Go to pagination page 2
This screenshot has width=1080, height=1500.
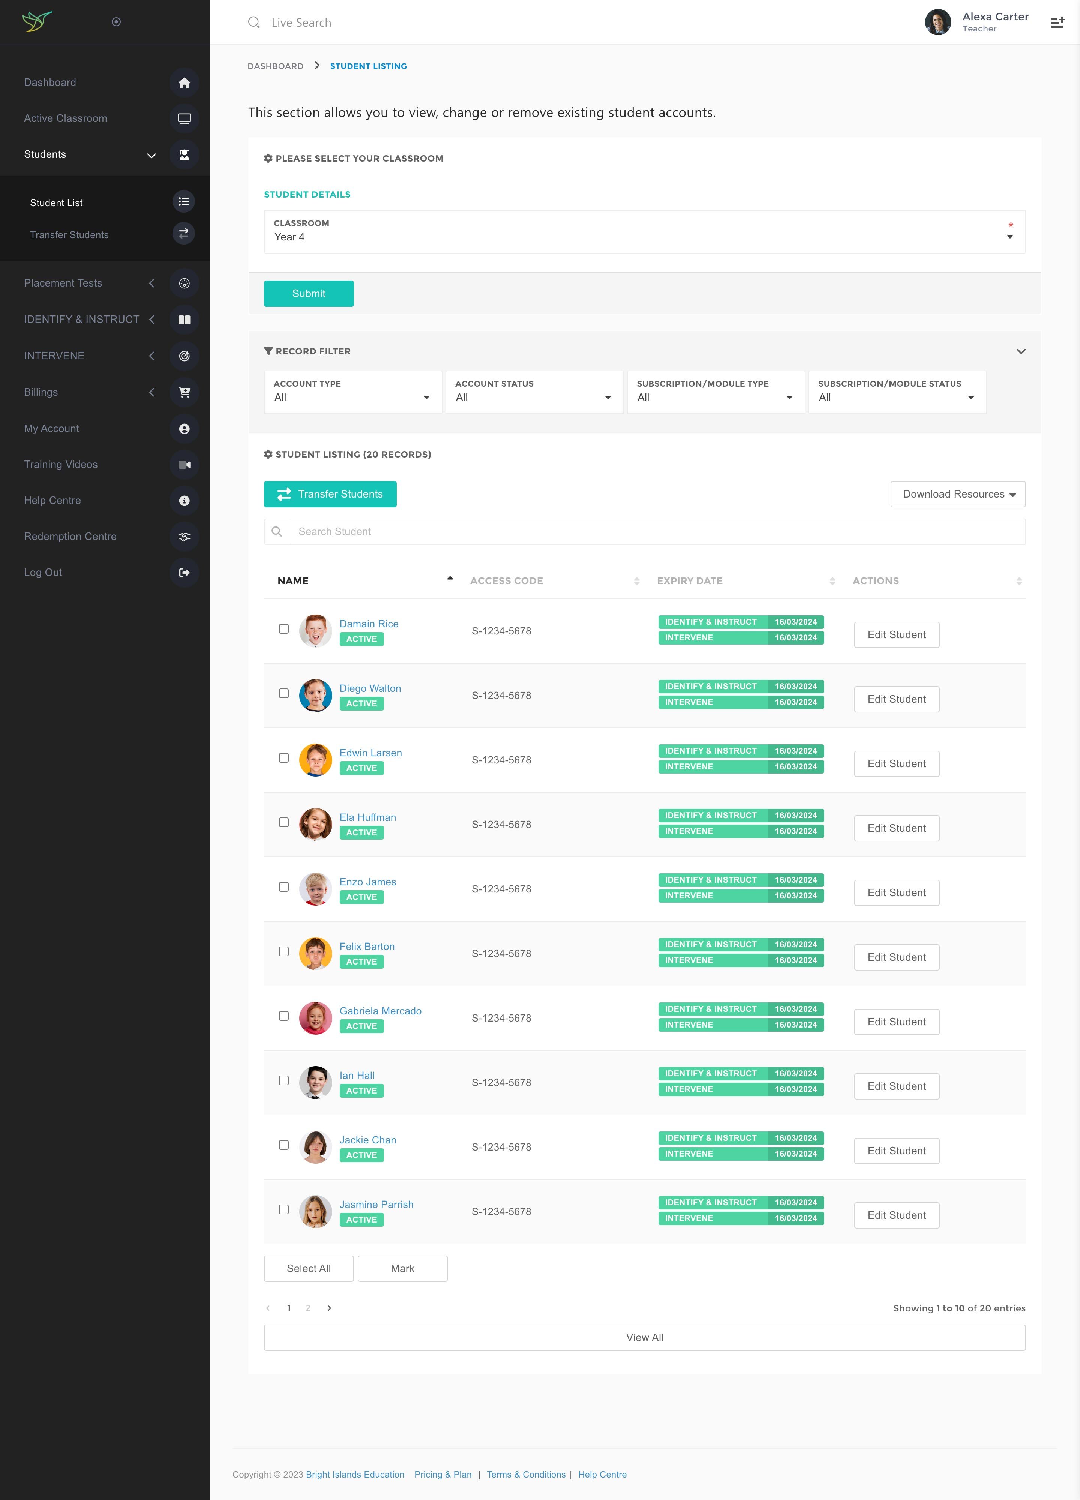click(308, 1308)
